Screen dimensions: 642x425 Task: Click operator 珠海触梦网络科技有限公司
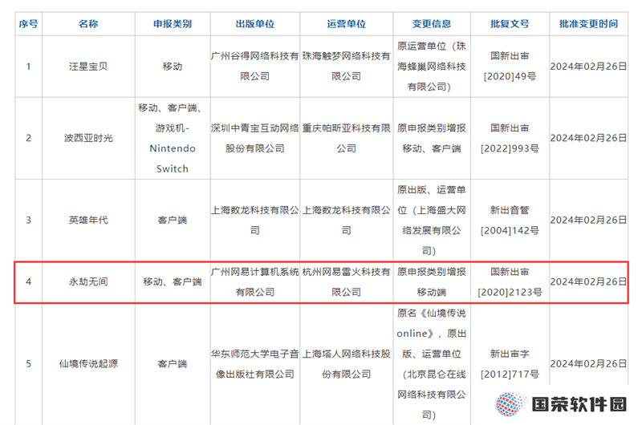pyautogui.click(x=347, y=67)
